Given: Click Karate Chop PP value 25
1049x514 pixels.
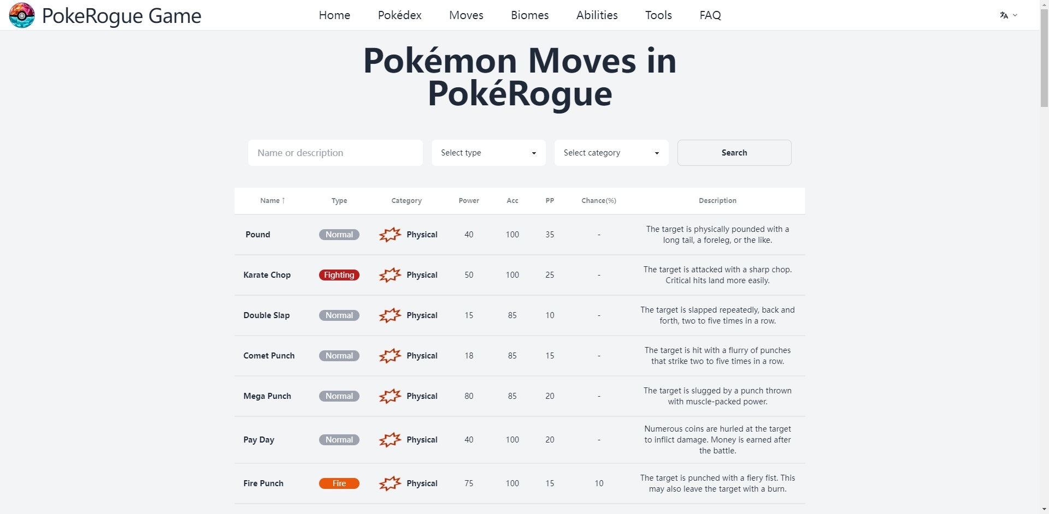Looking at the screenshot, I should (550, 275).
